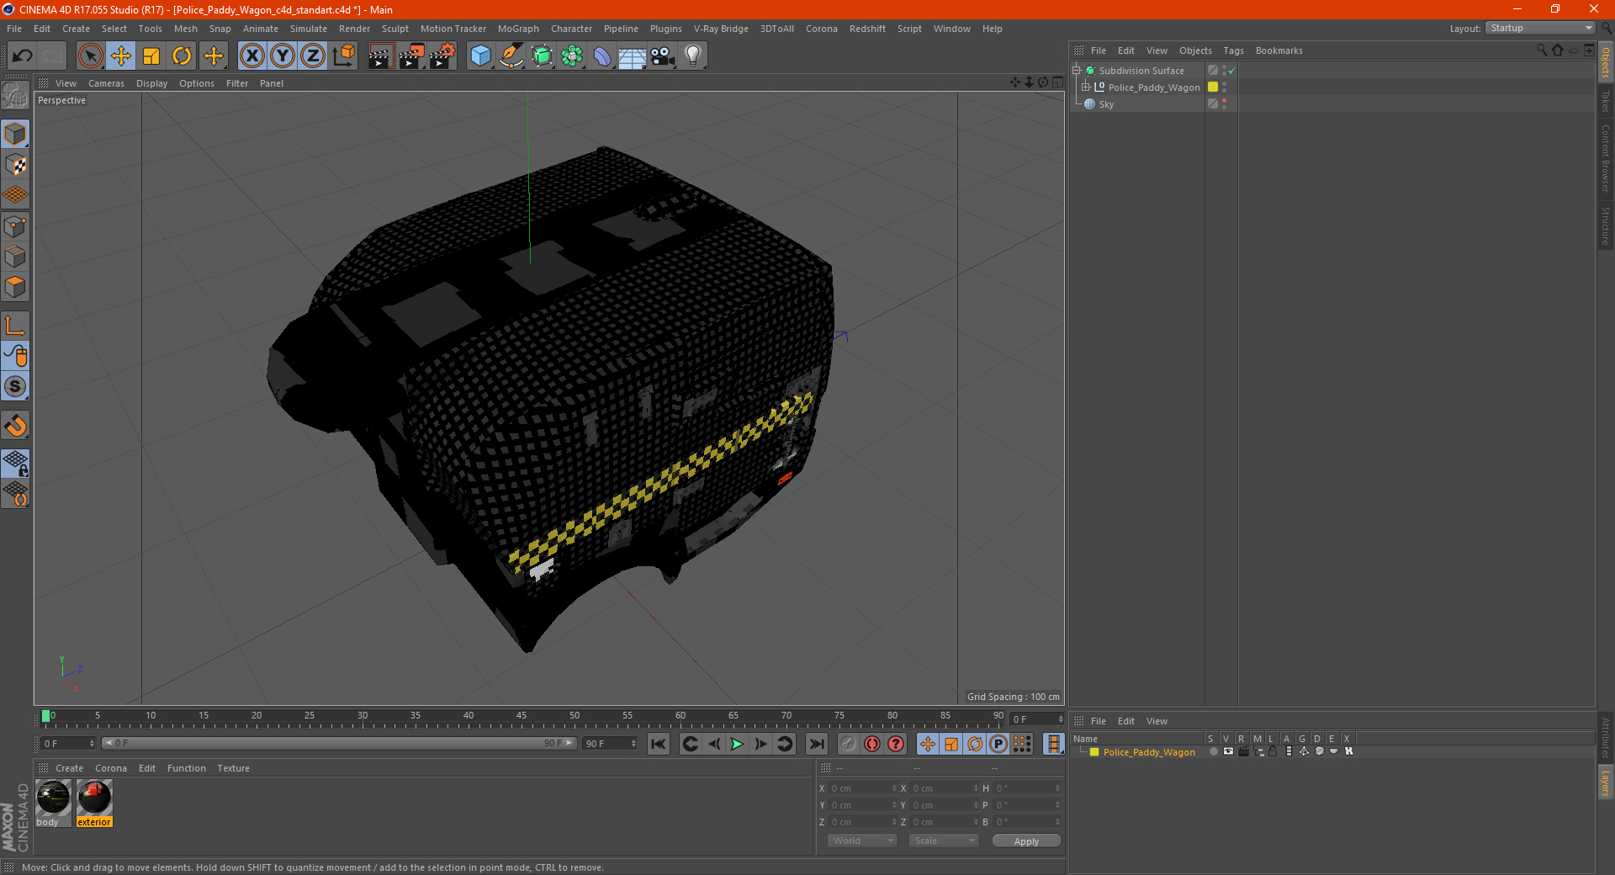Add a Camera object
Viewport: 1615px width, 875px height.
pos(663,56)
